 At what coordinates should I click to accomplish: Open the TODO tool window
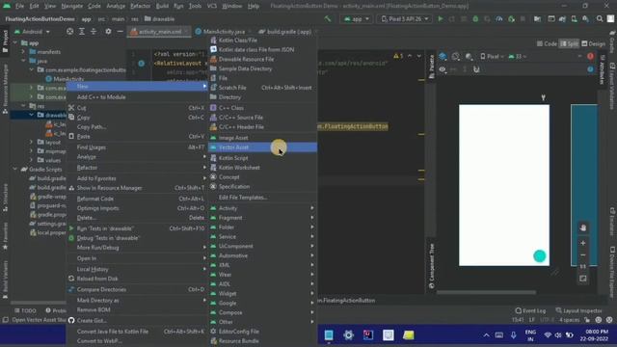point(25,310)
